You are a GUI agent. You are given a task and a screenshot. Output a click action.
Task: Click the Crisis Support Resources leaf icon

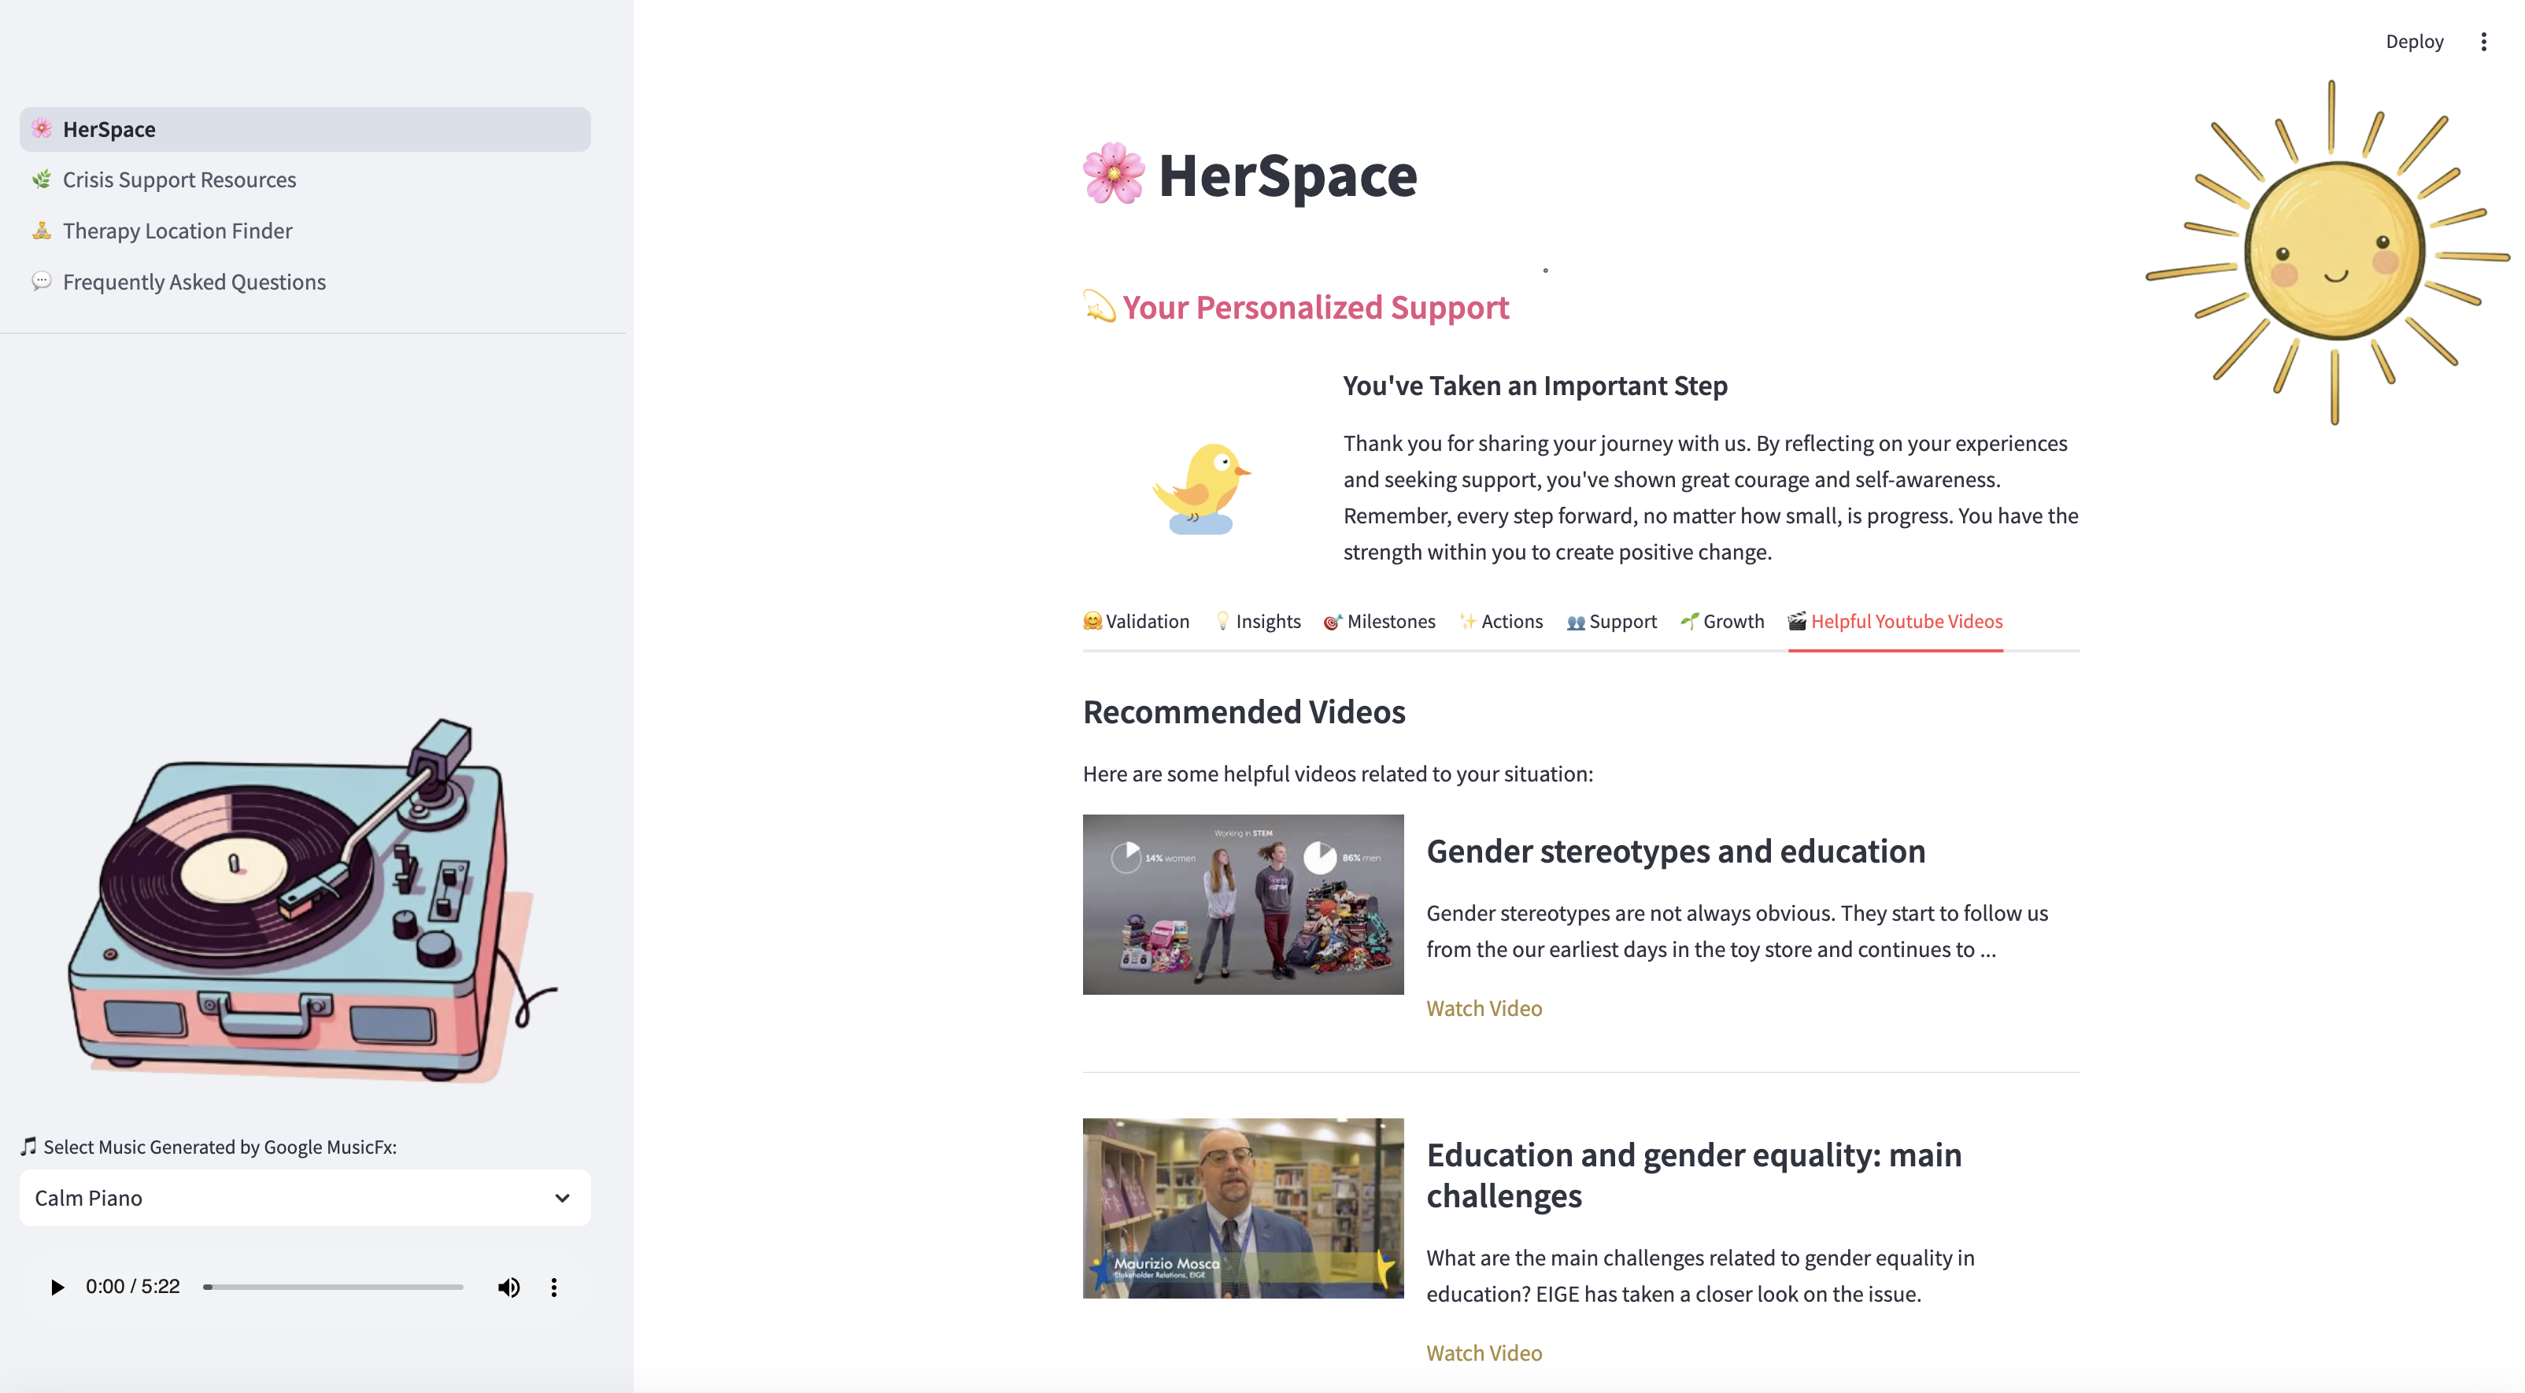(41, 179)
